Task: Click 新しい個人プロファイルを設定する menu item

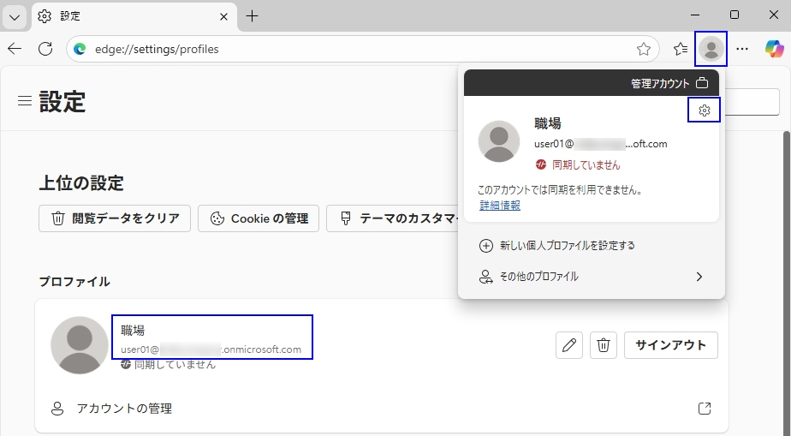Action: (567, 246)
